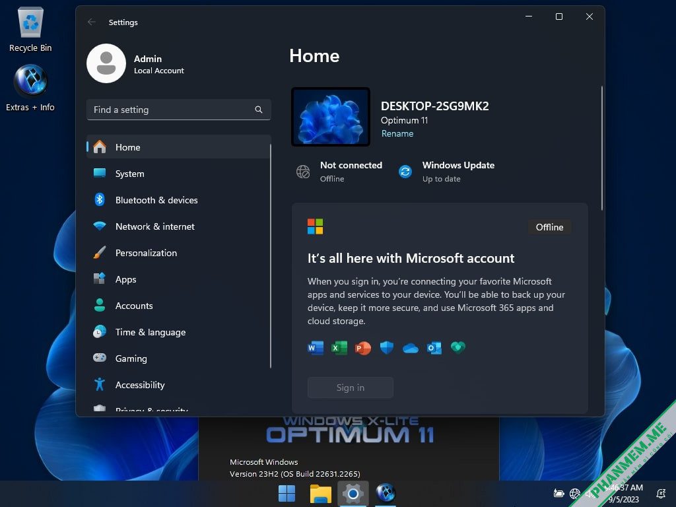Click the Defender shield icon
This screenshot has width=676, height=507.
(x=387, y=347)
